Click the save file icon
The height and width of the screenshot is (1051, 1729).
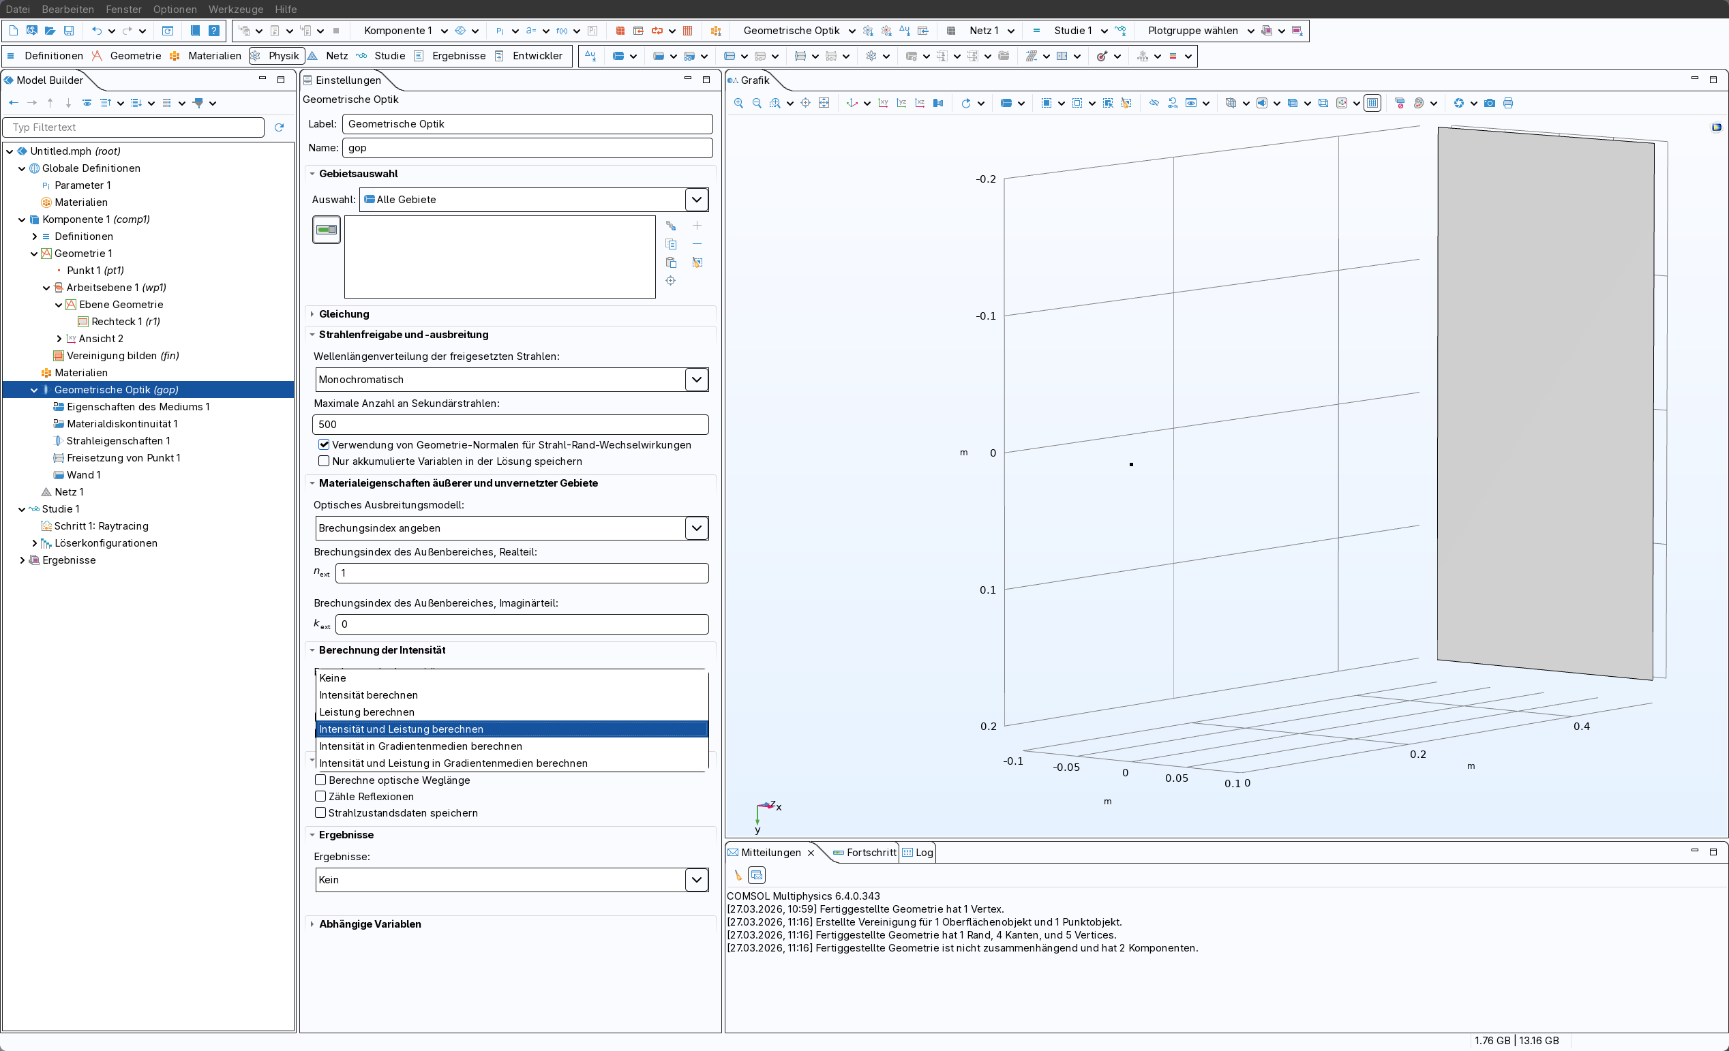pos(69,31)
